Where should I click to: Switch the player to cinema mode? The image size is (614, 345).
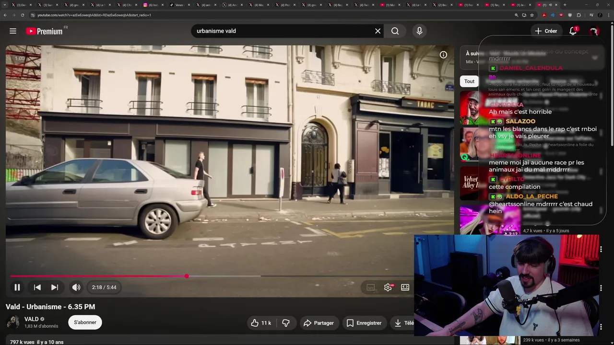(x=405, y=287)
